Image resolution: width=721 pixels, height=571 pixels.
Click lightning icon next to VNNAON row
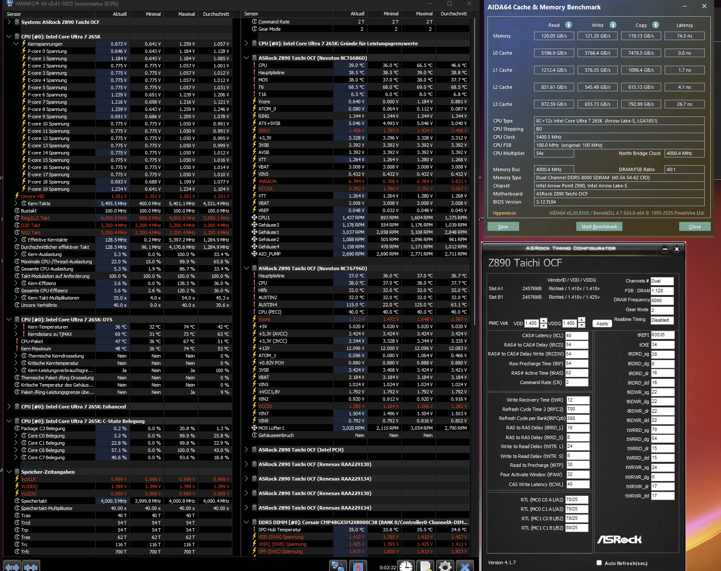(254, 181)
